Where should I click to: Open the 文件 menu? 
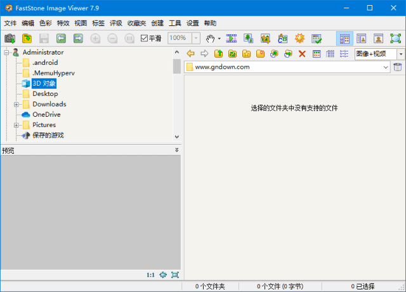pos(10,23)
